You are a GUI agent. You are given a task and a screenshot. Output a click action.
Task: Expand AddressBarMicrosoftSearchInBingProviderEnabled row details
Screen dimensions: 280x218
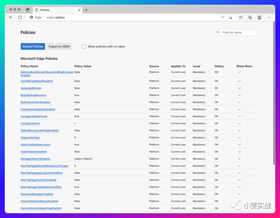click(239, 72)
